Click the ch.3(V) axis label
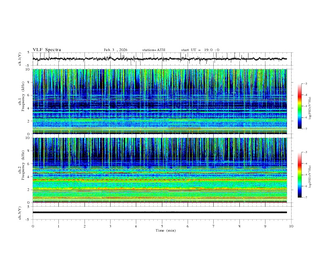Image resolution: width=328 pixels, height=254 pixels. (x=20, y=212)
